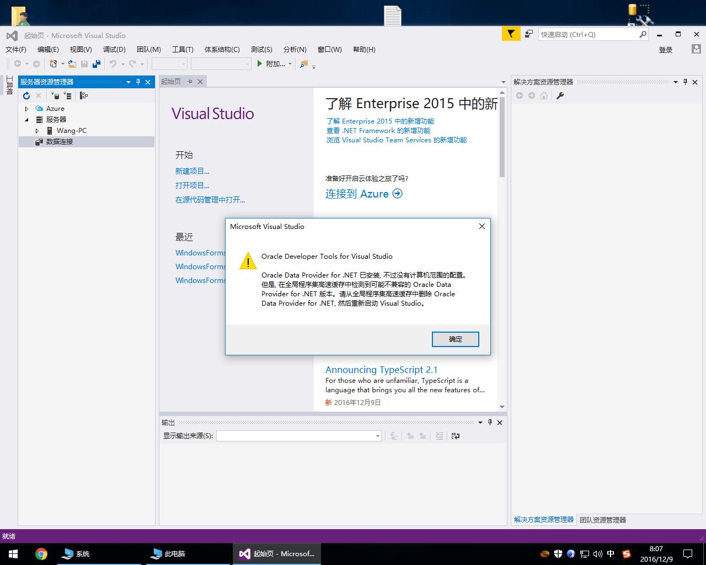Click the Properties wrench in Solution Explorer

pyautogui.click(x=560, y=95)
